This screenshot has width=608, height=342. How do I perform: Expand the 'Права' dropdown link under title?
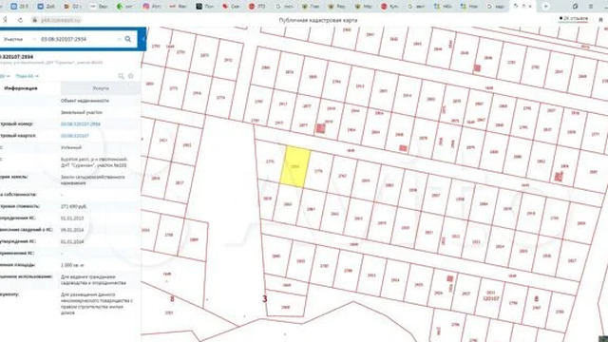tap(27, 76)
